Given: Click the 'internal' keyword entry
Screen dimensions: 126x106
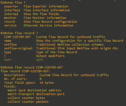Looking at the screenshot, I should click(11, 14).
